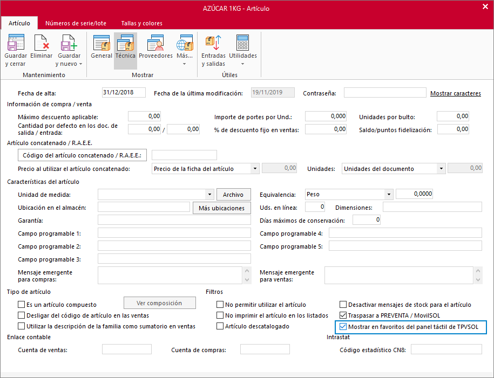Switch to Tallas y colores tab
494x378 pixels.
142,23
